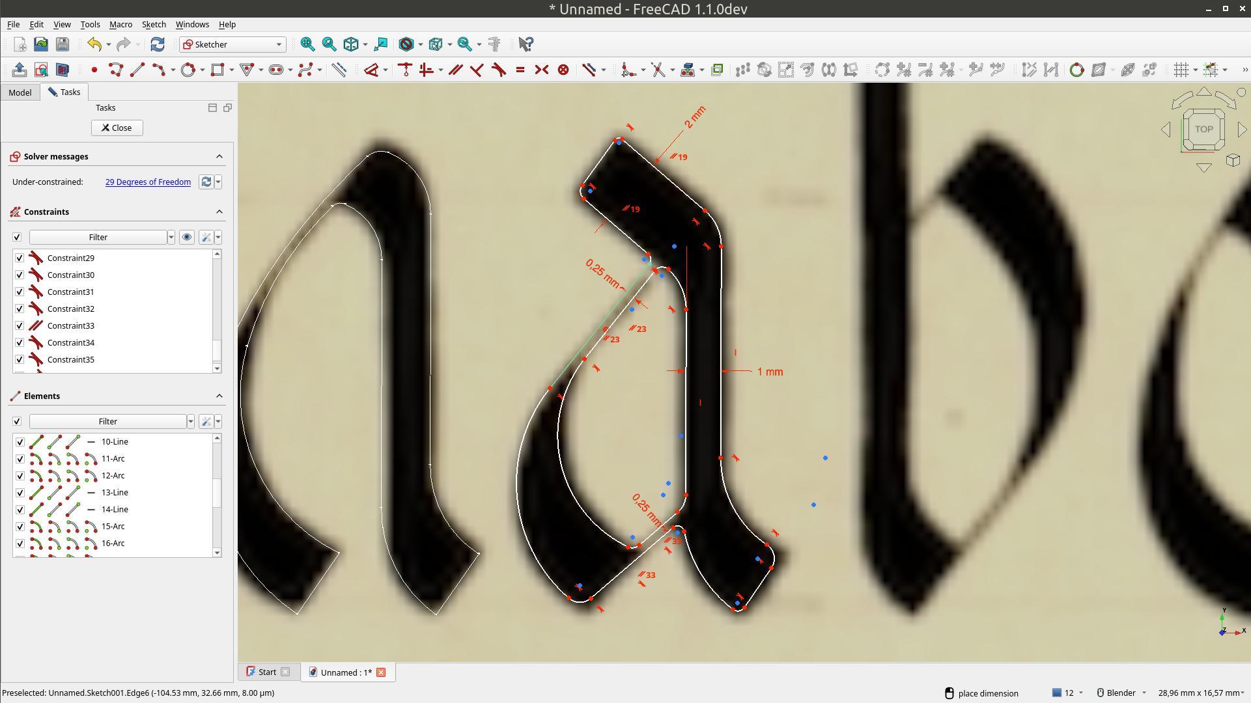This screenshot has width=1251, height=703.
Task: Click the 29 Degrees of Freedom link
Action: coord(148,182)
